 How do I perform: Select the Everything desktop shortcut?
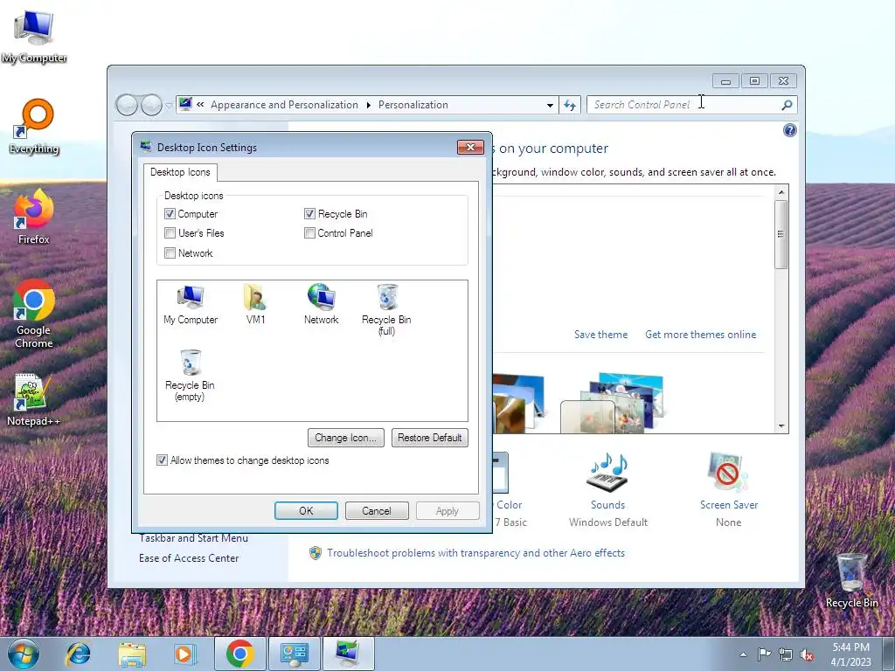coord(34,127)
